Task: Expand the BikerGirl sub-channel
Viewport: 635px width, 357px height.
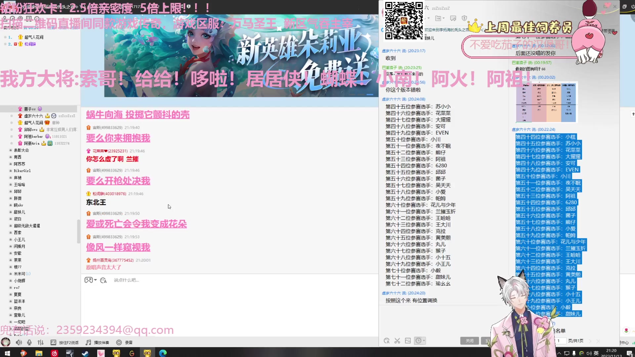Action: [x=22, y=171]
